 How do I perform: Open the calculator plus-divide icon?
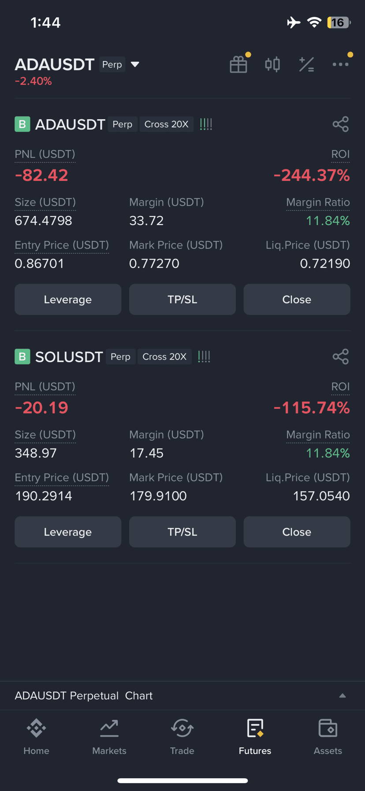click(x=306, y=64)
